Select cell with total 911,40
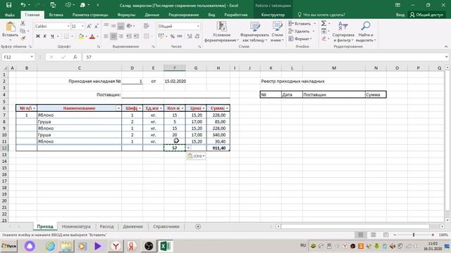The height and width of the screenshot is (253, 451). tap(218, 148)
